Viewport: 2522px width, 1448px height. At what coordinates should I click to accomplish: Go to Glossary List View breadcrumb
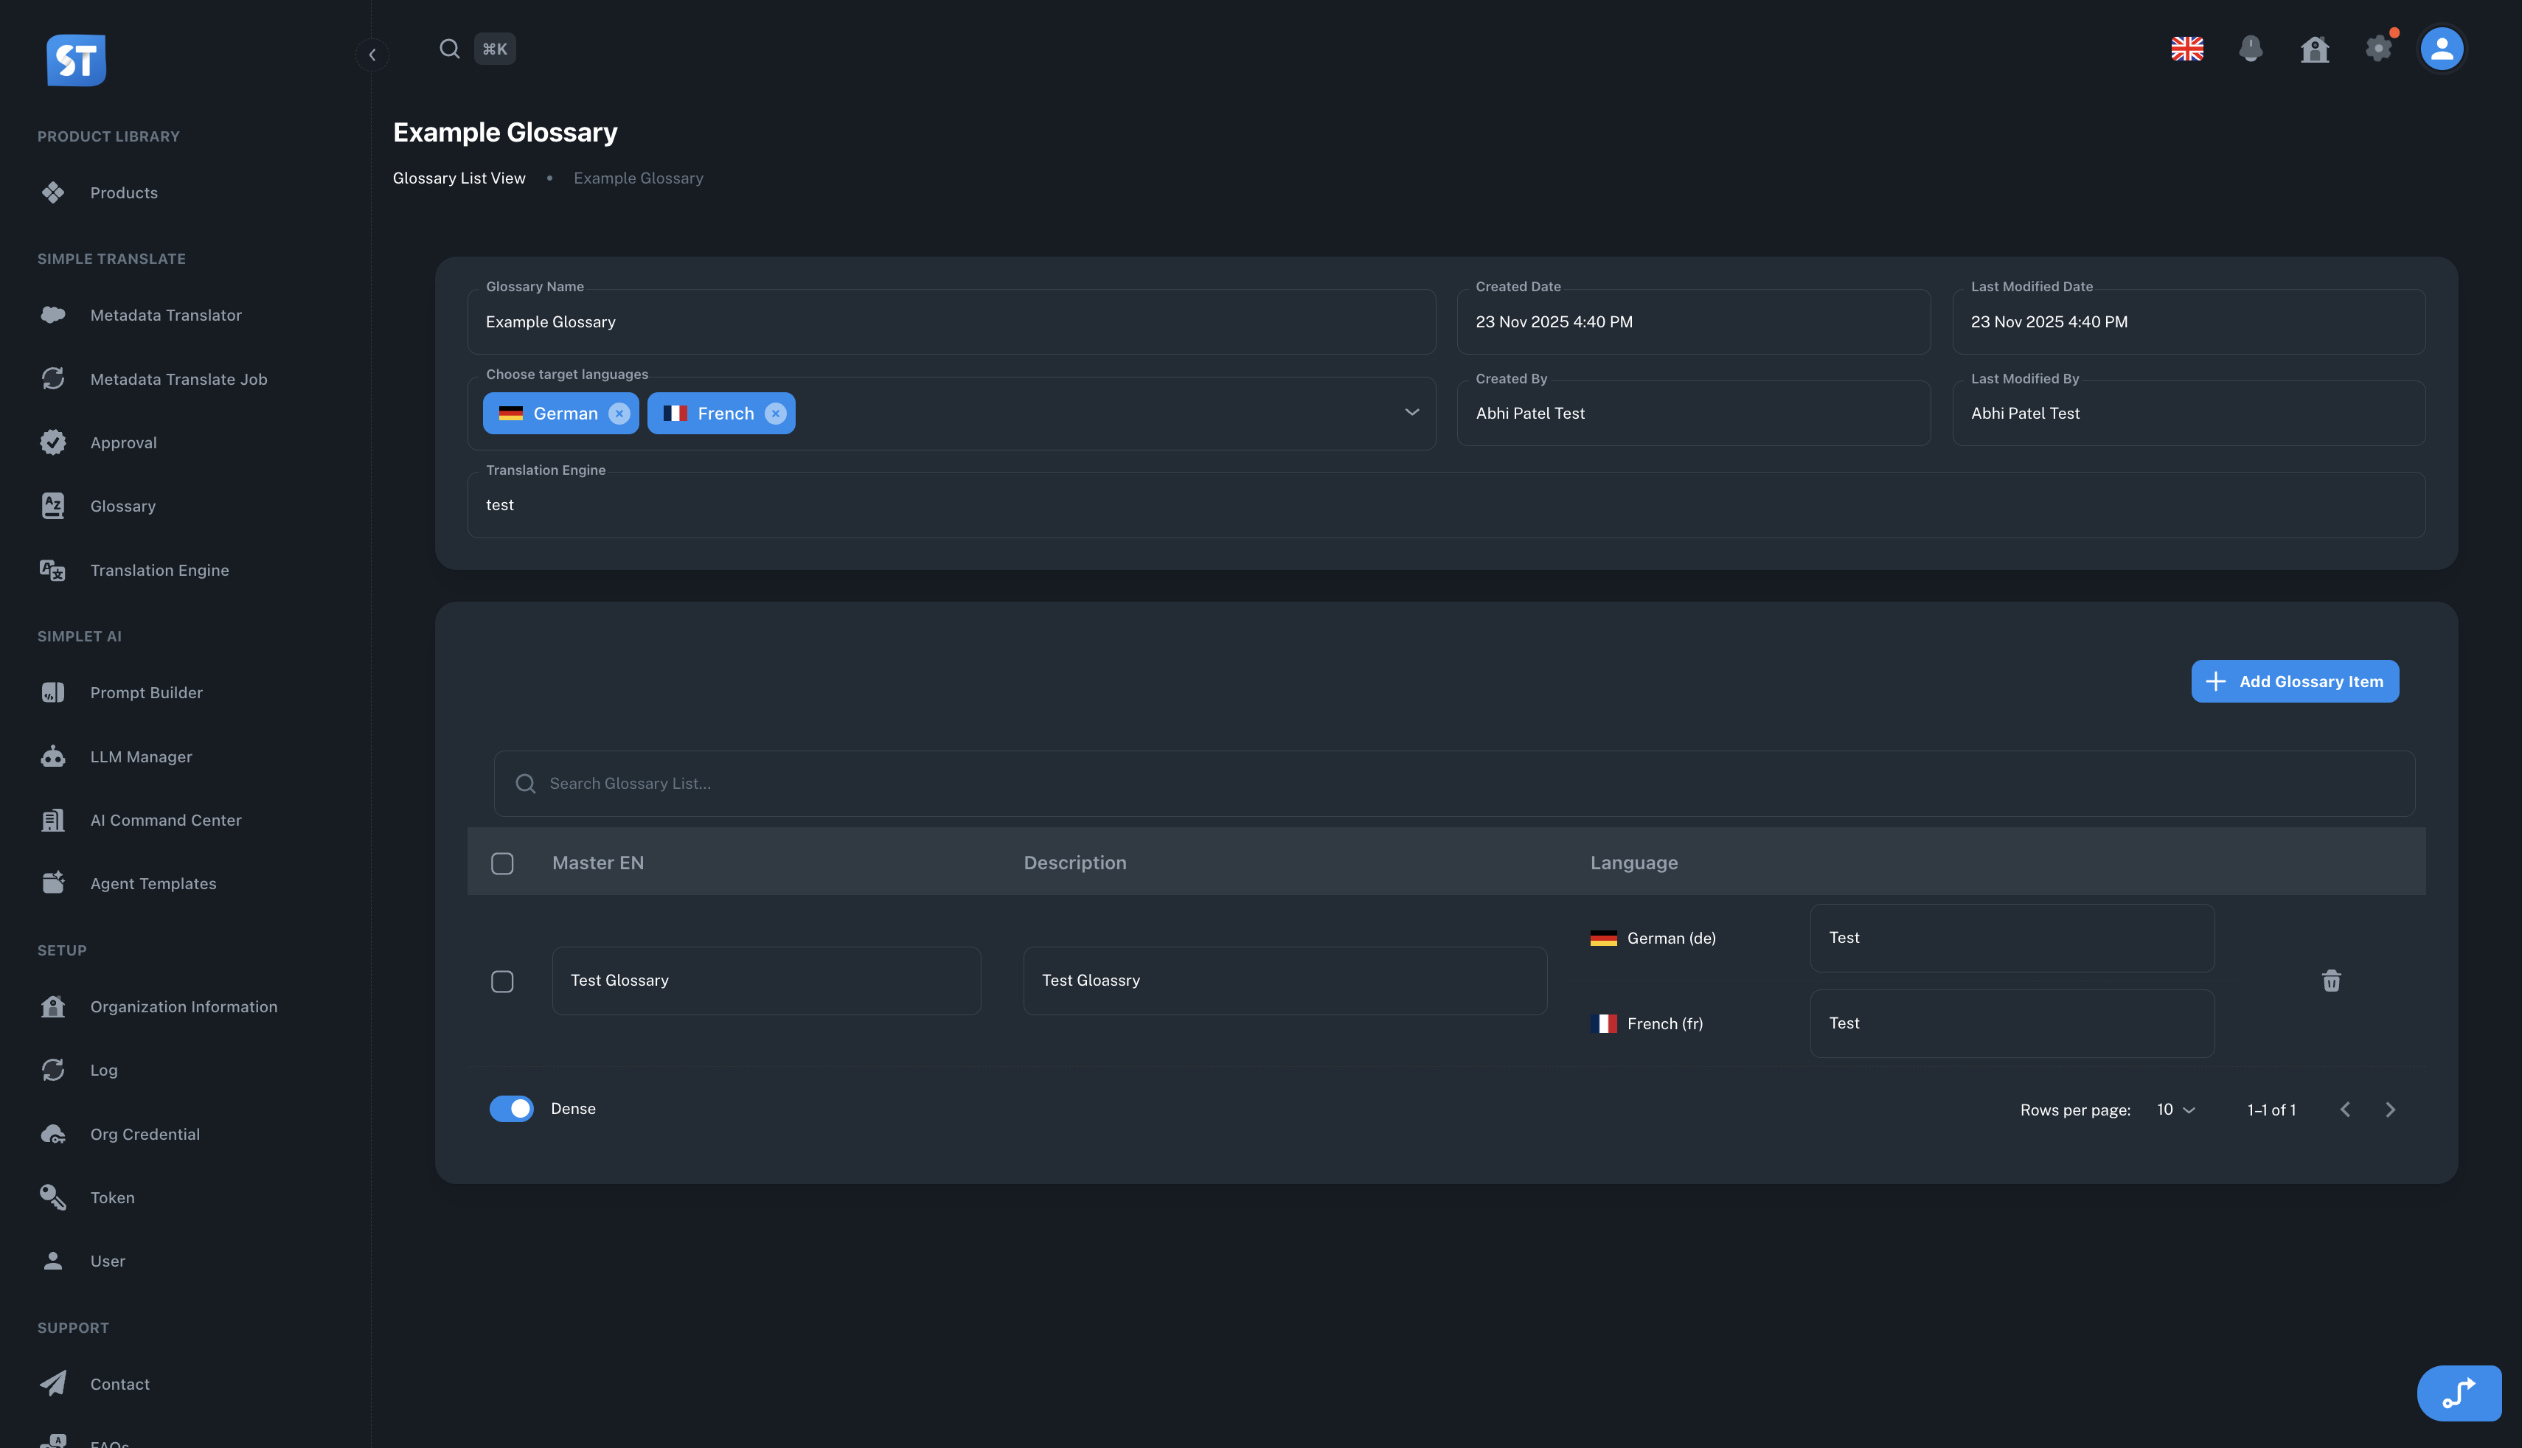click(459, 178)
